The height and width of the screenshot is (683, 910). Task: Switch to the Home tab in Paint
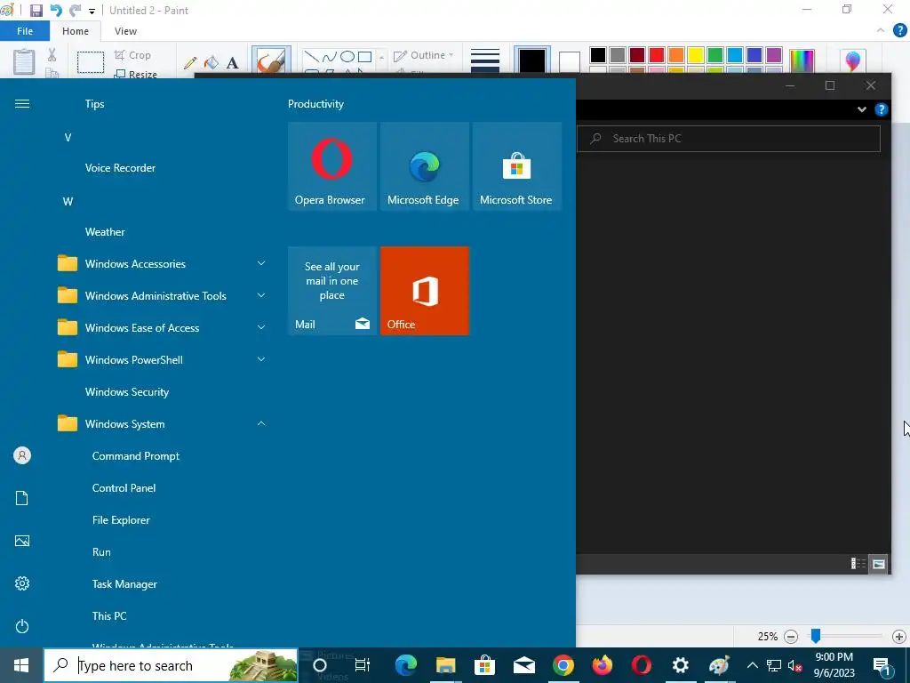point(76,31)
